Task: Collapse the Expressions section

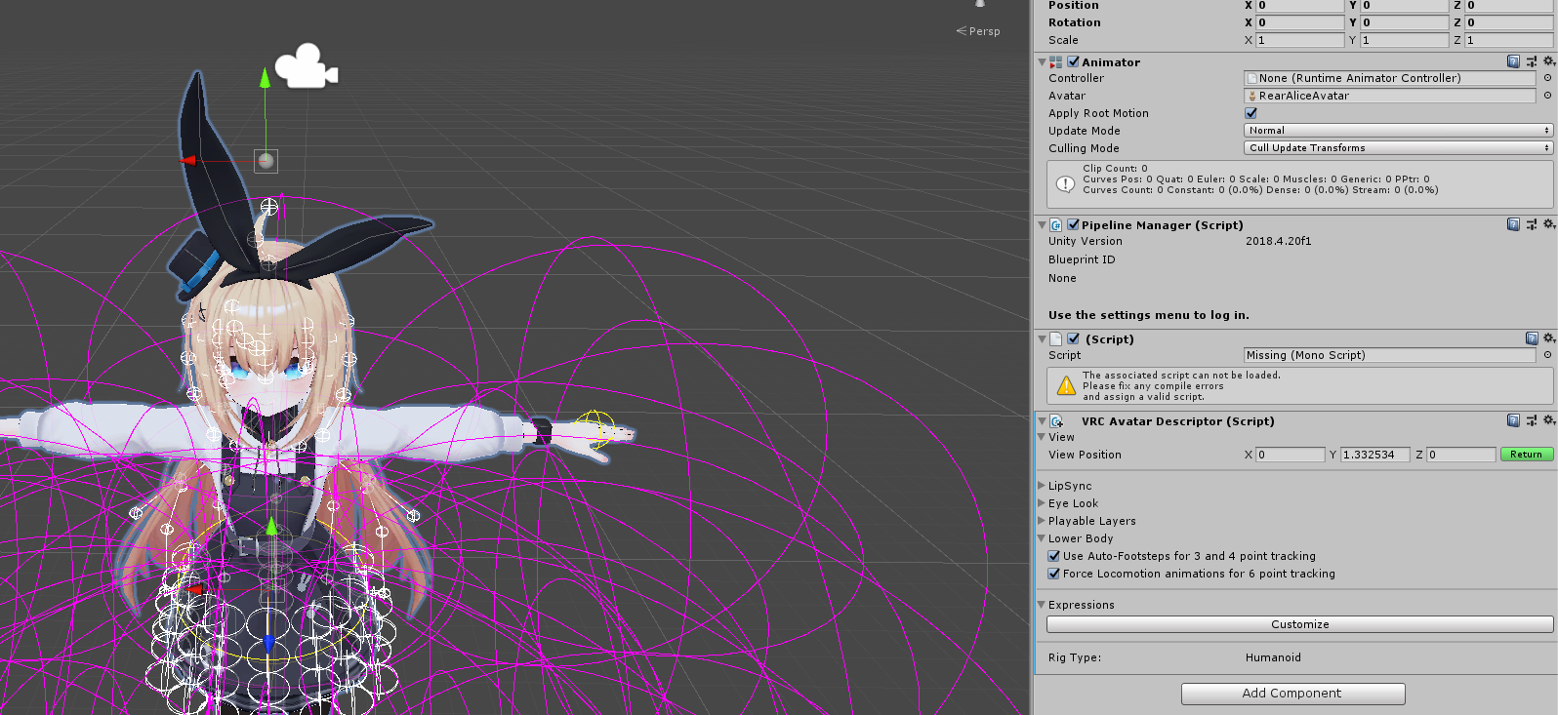Action: pos(1042,605)
